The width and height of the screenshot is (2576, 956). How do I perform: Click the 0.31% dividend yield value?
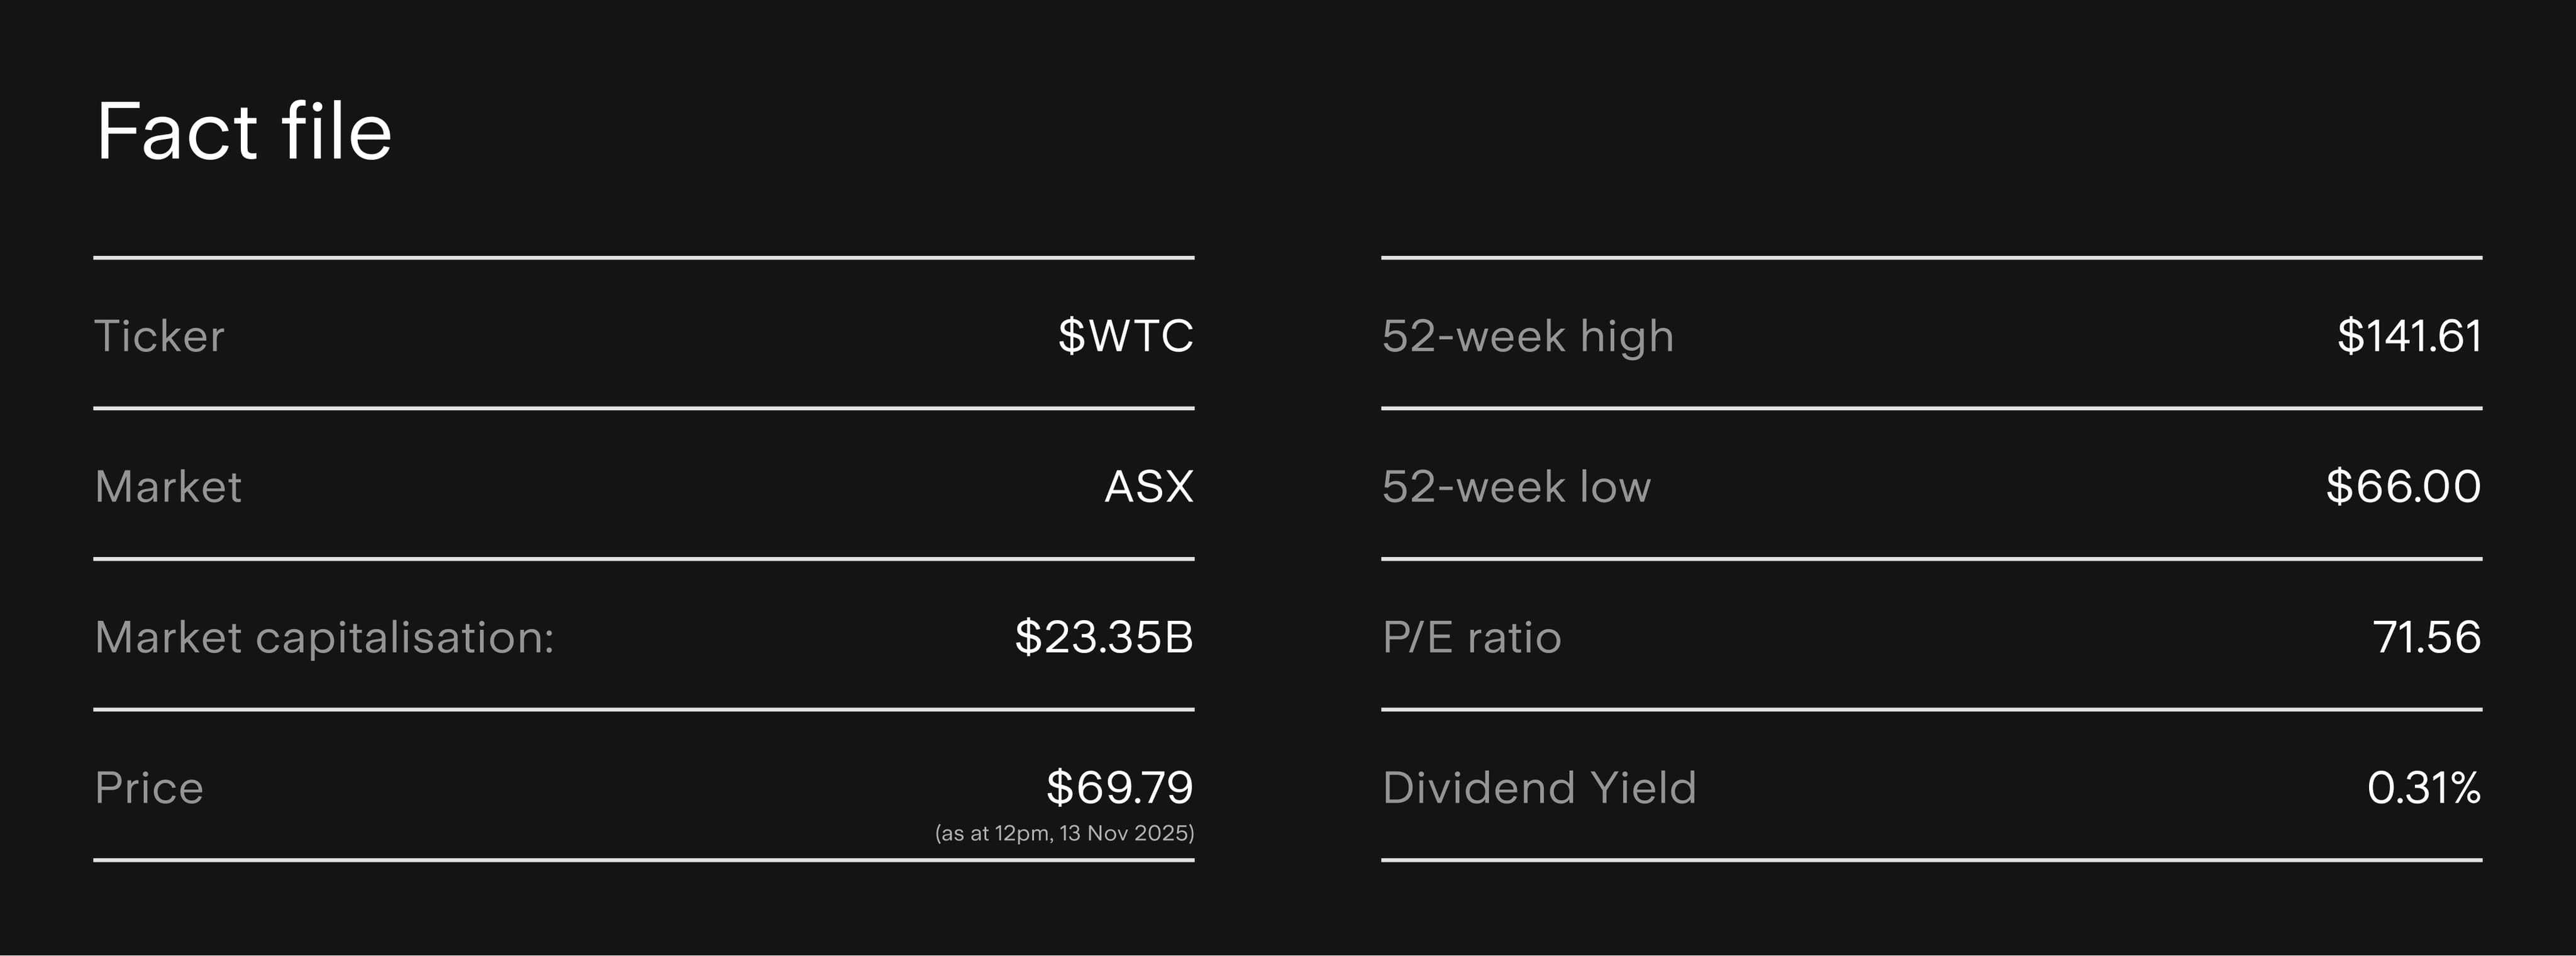click(x=2424, y=788)
